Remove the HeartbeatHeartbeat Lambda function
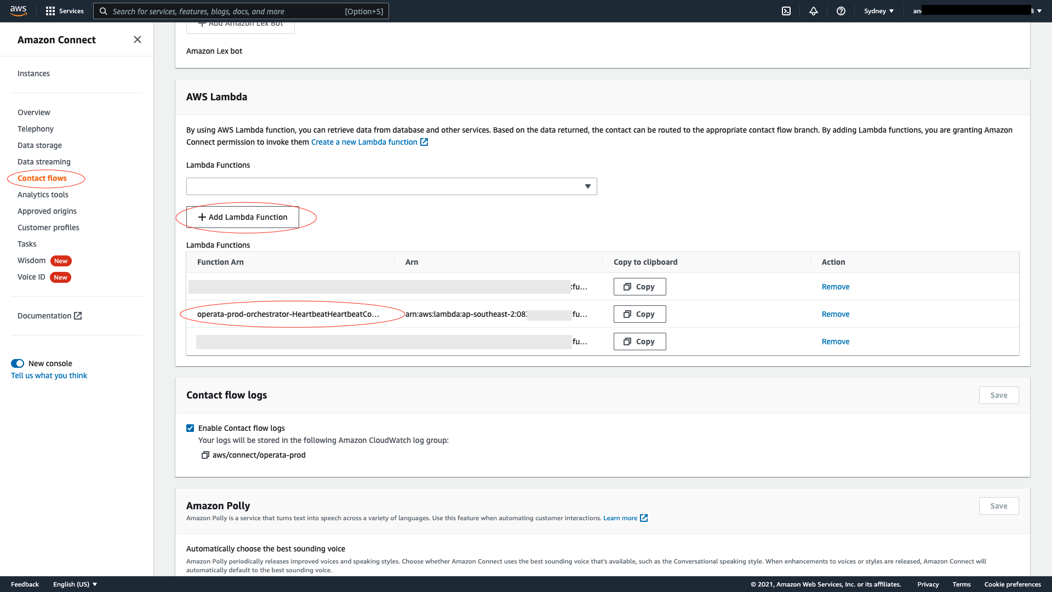Screen dimensions: 1052x592 (835, 314)
